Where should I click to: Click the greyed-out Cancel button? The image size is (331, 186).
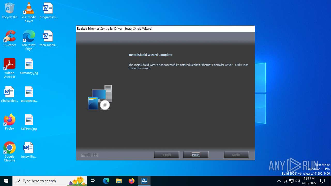point(236,155)
